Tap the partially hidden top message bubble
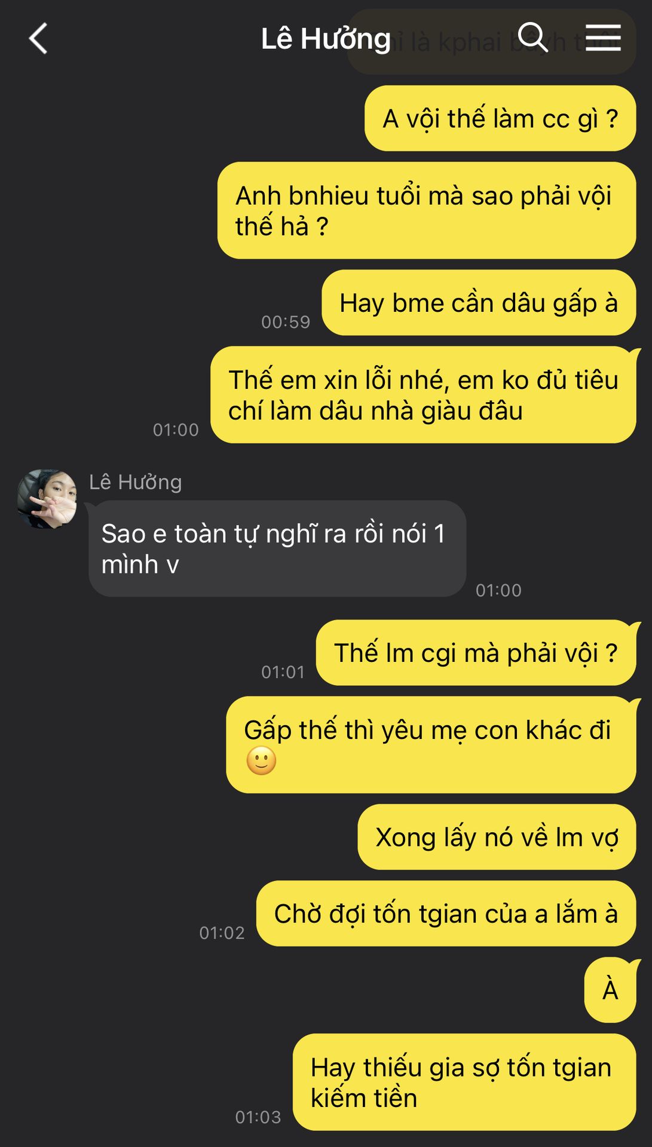The height and width of the screenshot is (1147, 652). tap(491, 42)
